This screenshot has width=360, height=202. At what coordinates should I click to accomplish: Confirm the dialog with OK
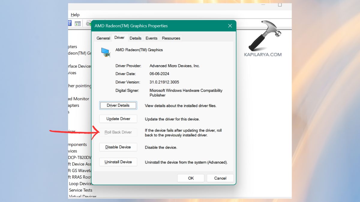(x=191, y=178)
